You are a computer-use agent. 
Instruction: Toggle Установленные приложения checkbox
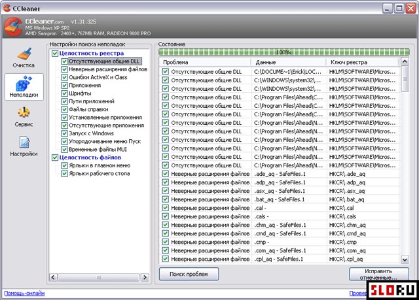(x=64, y=118)
